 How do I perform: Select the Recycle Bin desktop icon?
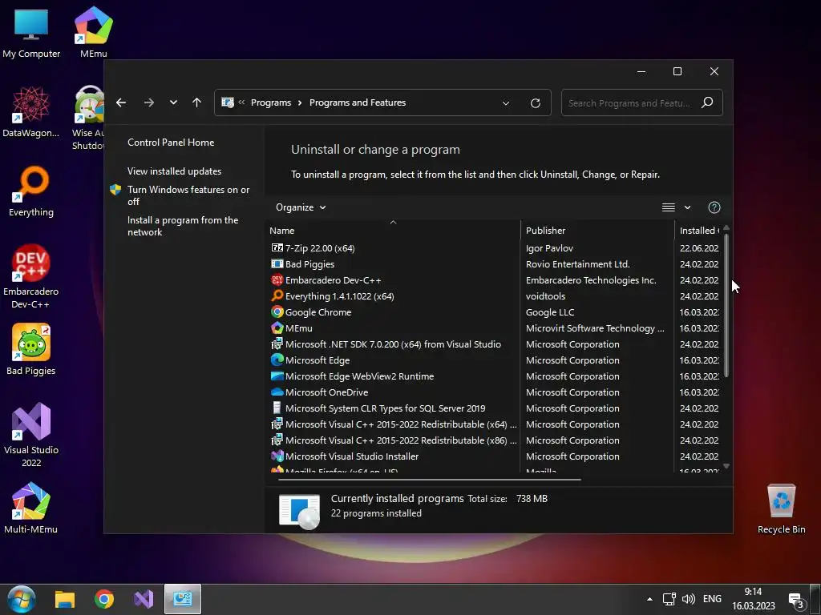[x=781, y=508]
